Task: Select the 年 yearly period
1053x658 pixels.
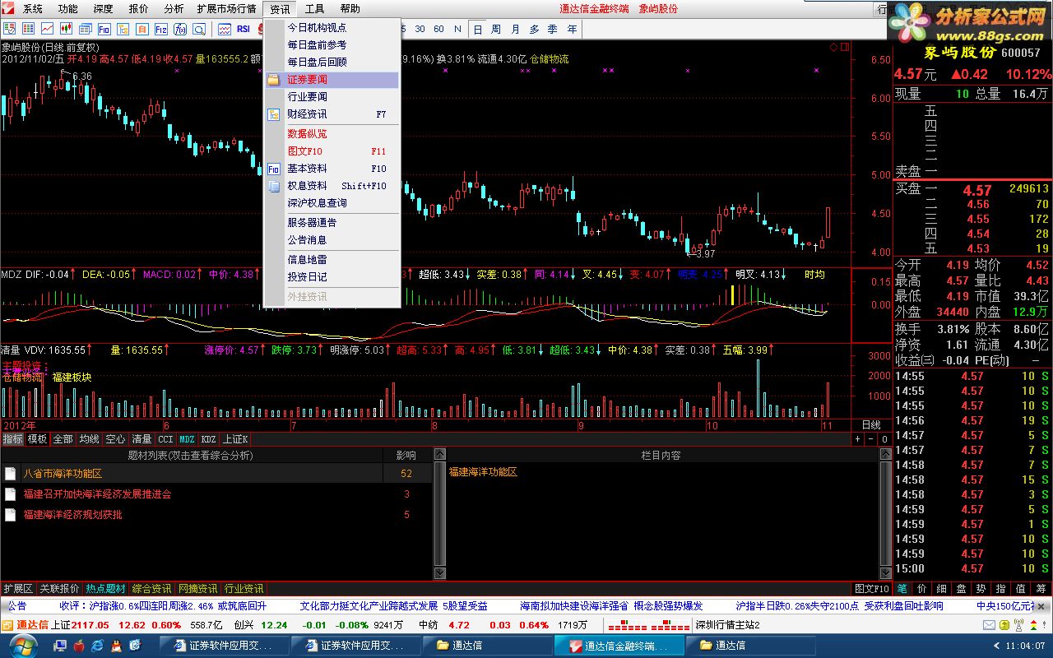Action: tap(572, 29)
